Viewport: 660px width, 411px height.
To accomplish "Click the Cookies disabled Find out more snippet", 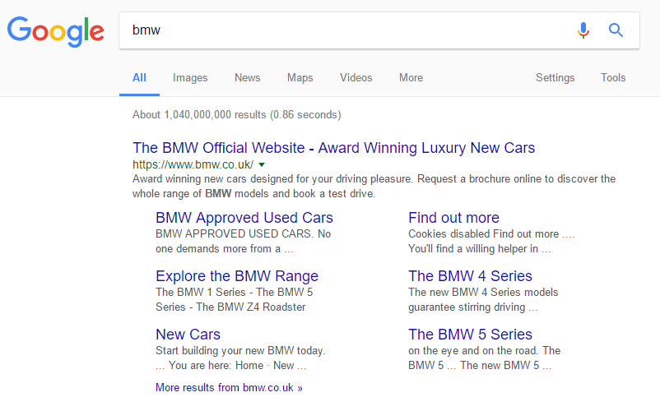I will [491, 241].
